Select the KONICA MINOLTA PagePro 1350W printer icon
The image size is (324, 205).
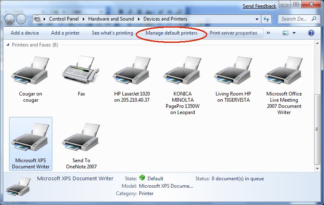click(183, 71)
